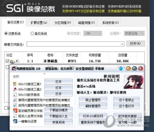
Task: Click the Win10数字激活 file icon
Action: coord(15,95)
